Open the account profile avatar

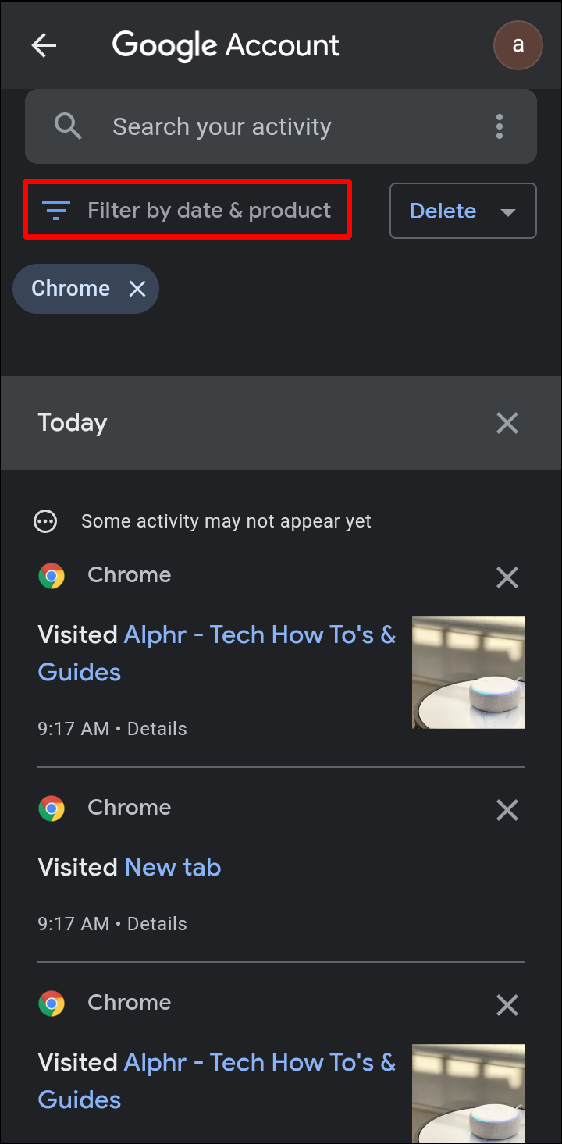click(518, 45)
